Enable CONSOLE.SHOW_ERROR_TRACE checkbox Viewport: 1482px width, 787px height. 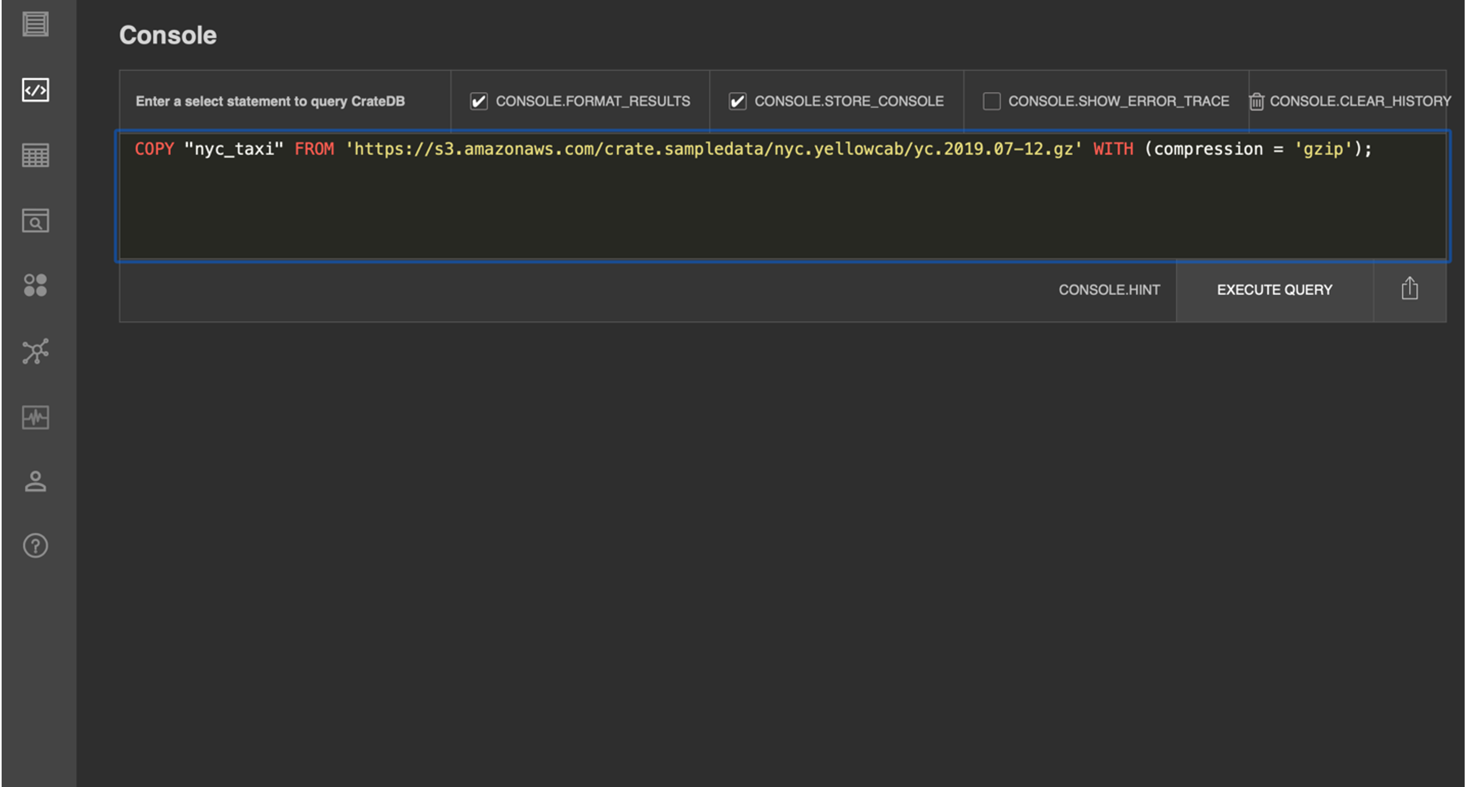(x=992, y=101)
